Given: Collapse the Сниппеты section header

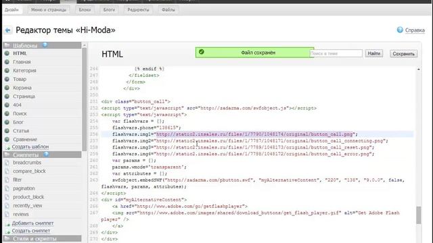Looking at the screenshot, I should point(42,155).
